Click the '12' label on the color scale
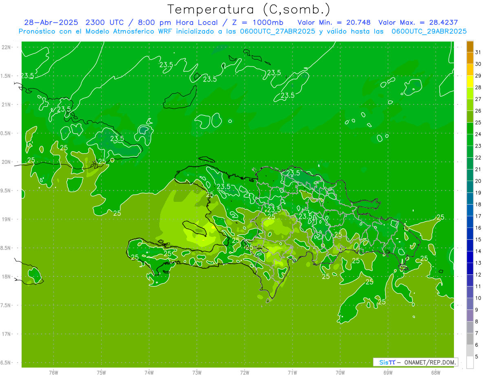Viewport: 489px width, 378px height. point(478,275)
